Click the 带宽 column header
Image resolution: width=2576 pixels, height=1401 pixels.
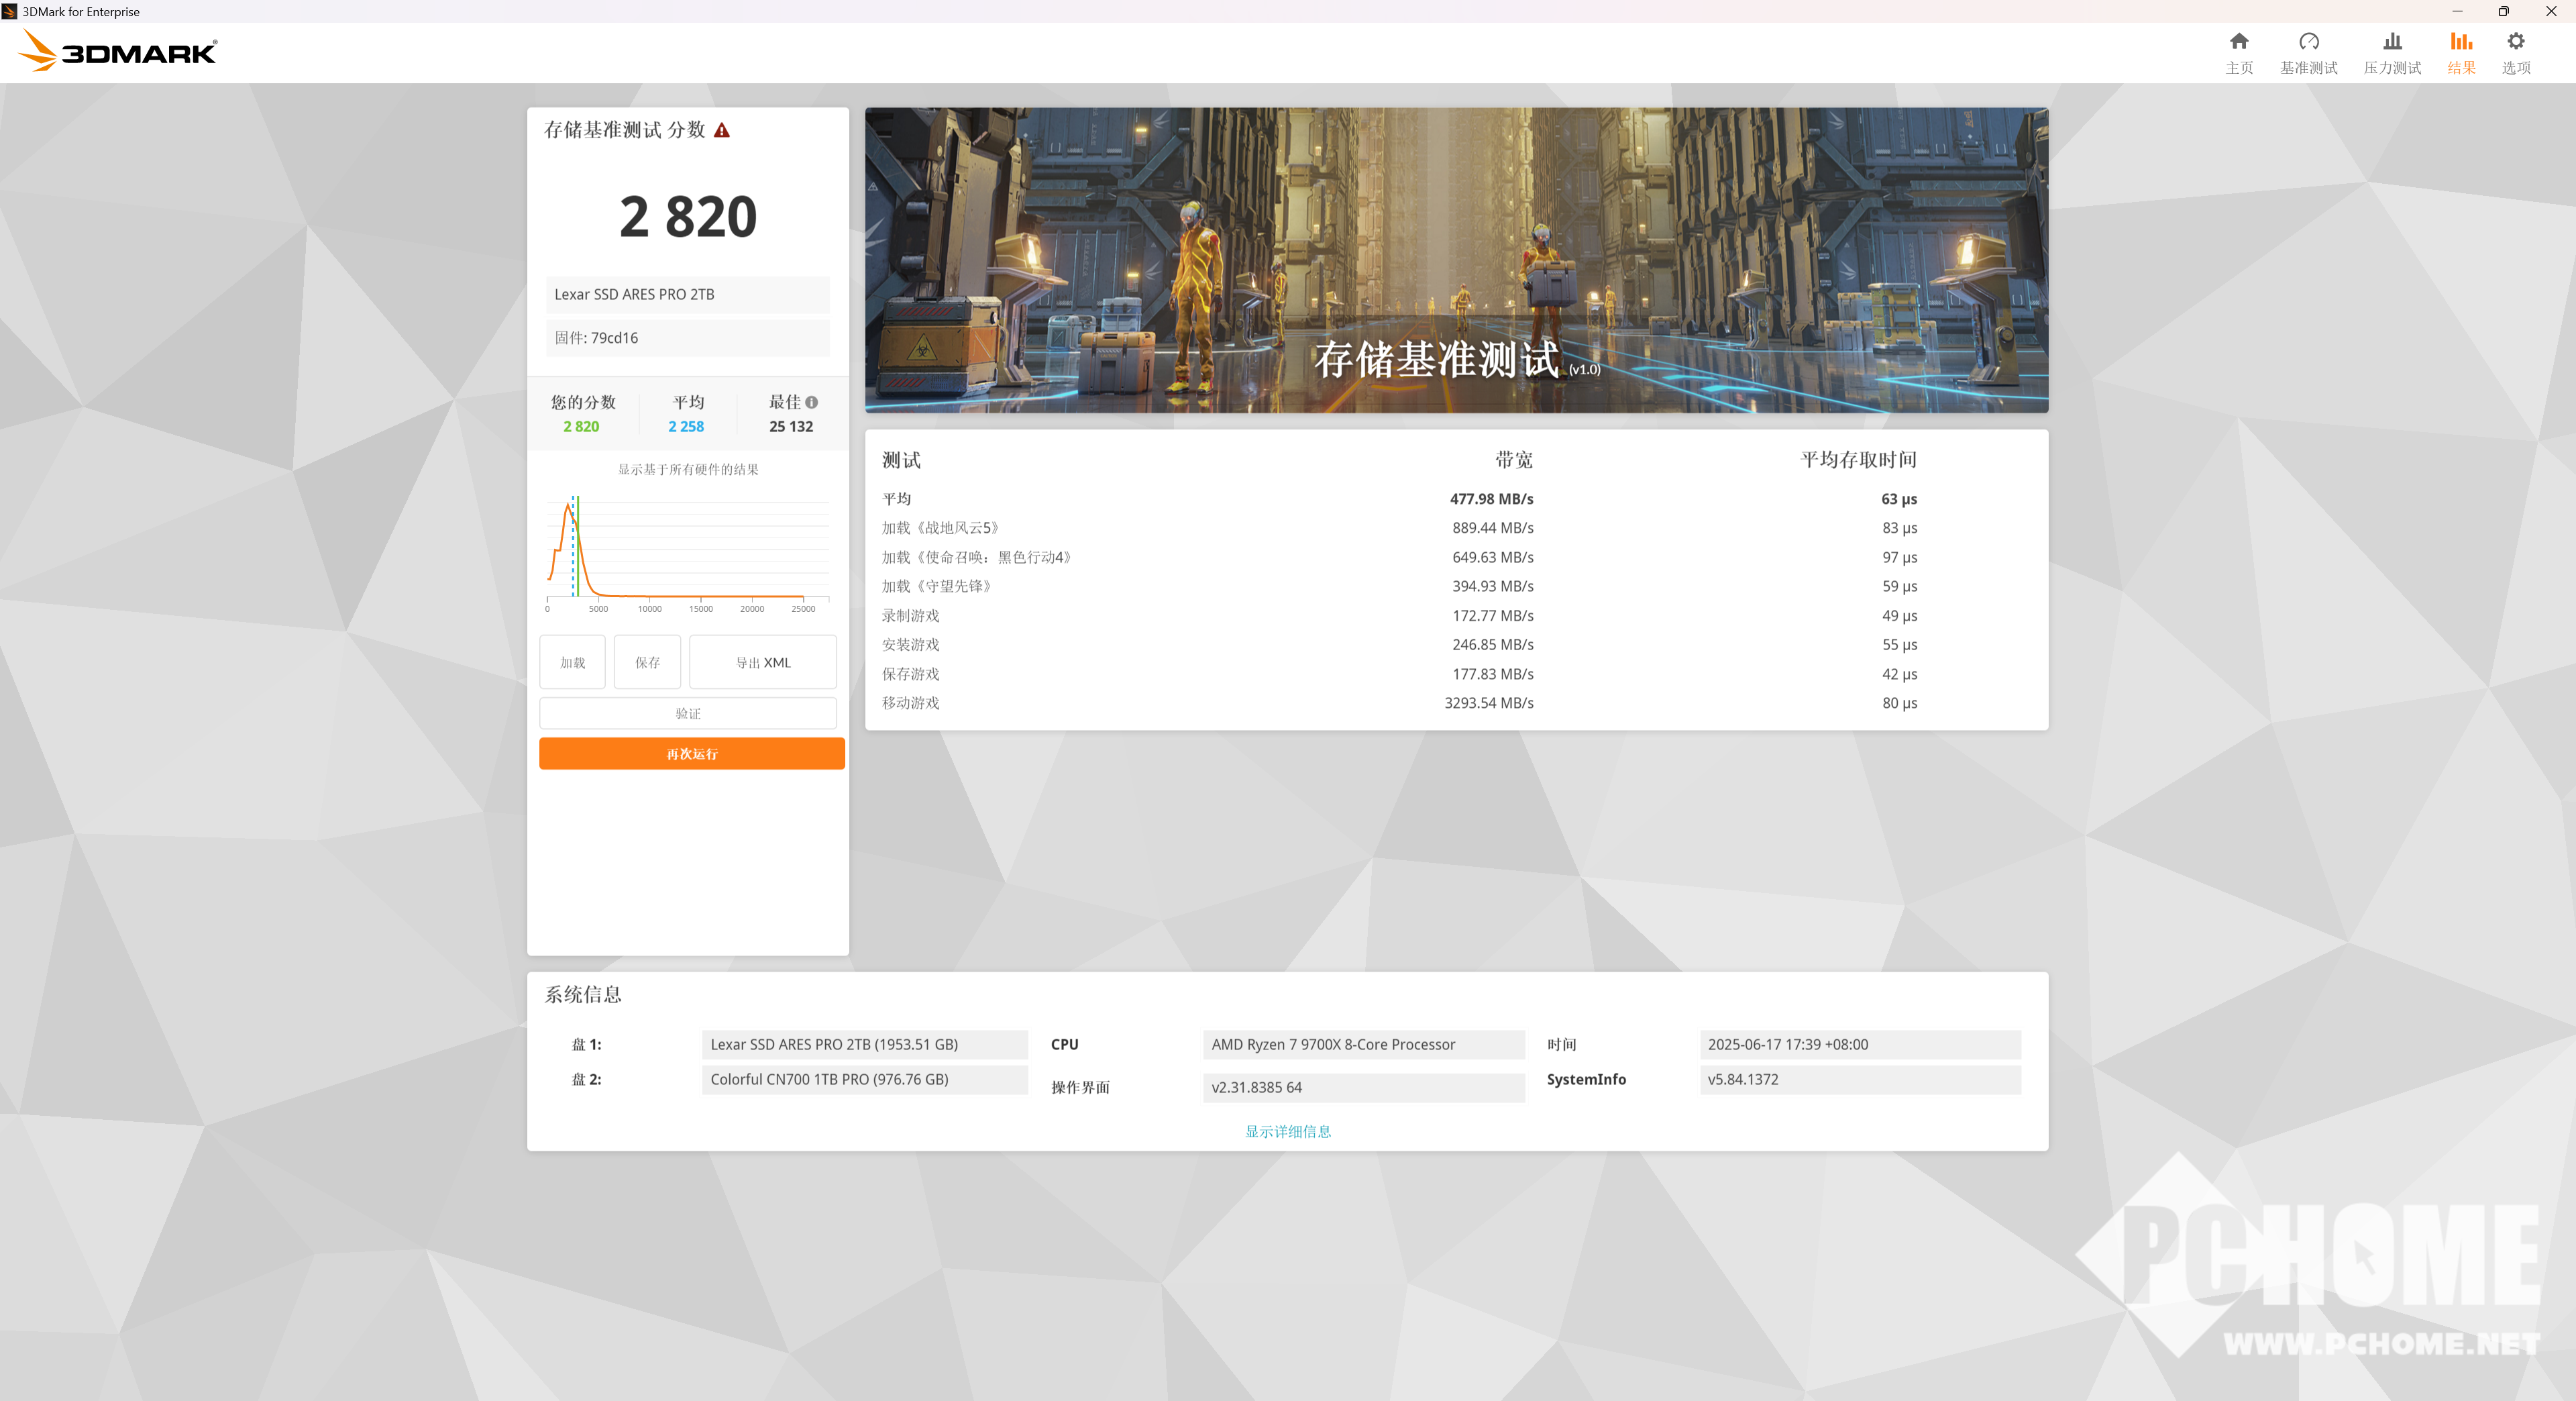(1513, 459)
